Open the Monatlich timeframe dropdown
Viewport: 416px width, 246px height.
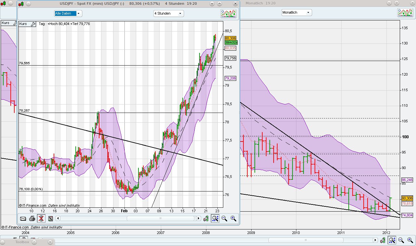point(308,12)
